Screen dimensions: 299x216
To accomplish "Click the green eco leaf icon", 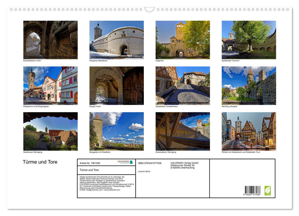I will pos(268,190).
